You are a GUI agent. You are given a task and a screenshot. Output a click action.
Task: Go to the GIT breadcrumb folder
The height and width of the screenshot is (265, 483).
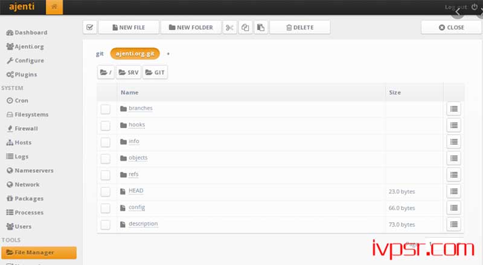[x=155, y=72]
